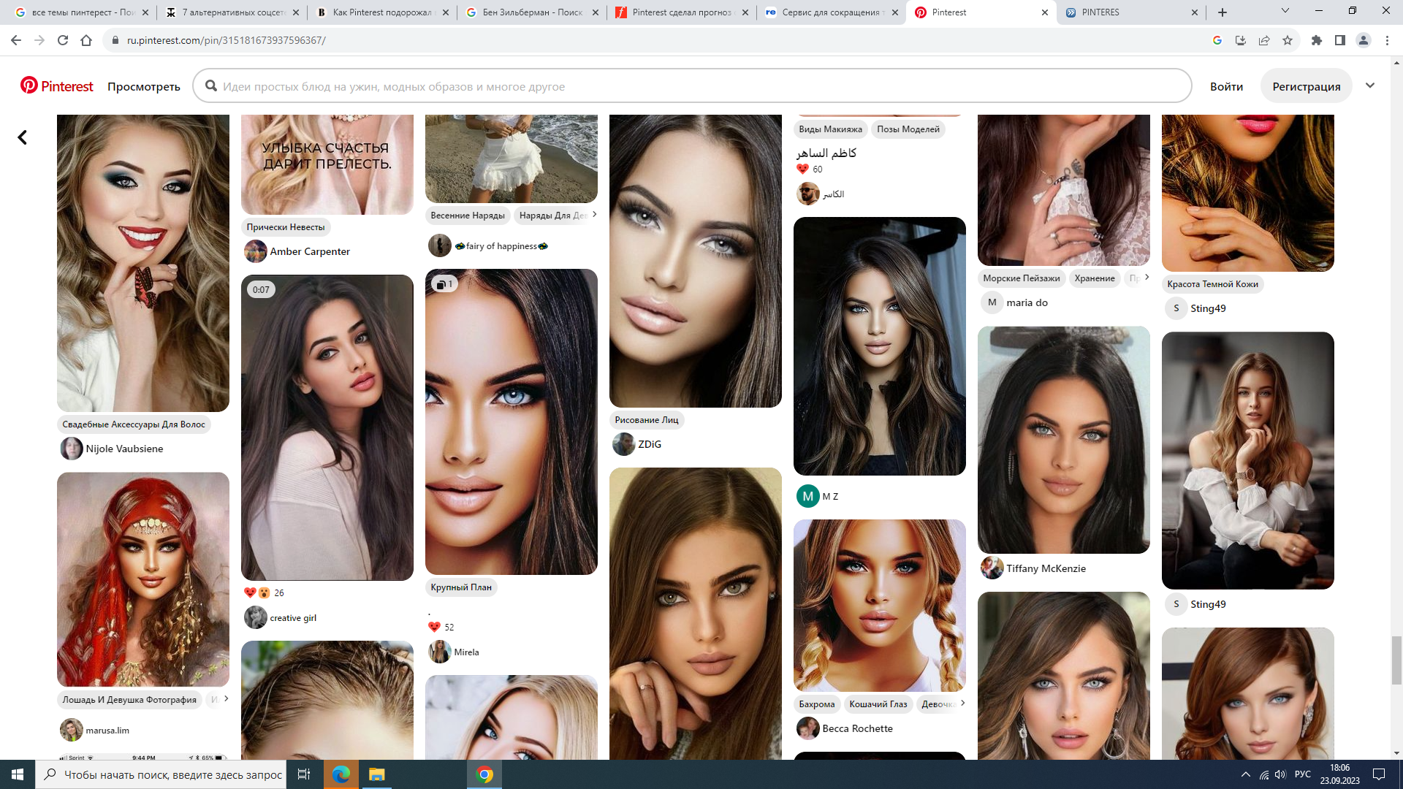Open a new browser tab with plus
Image resolution: width=1403 pixels, height=789 pixels.
1223,12
